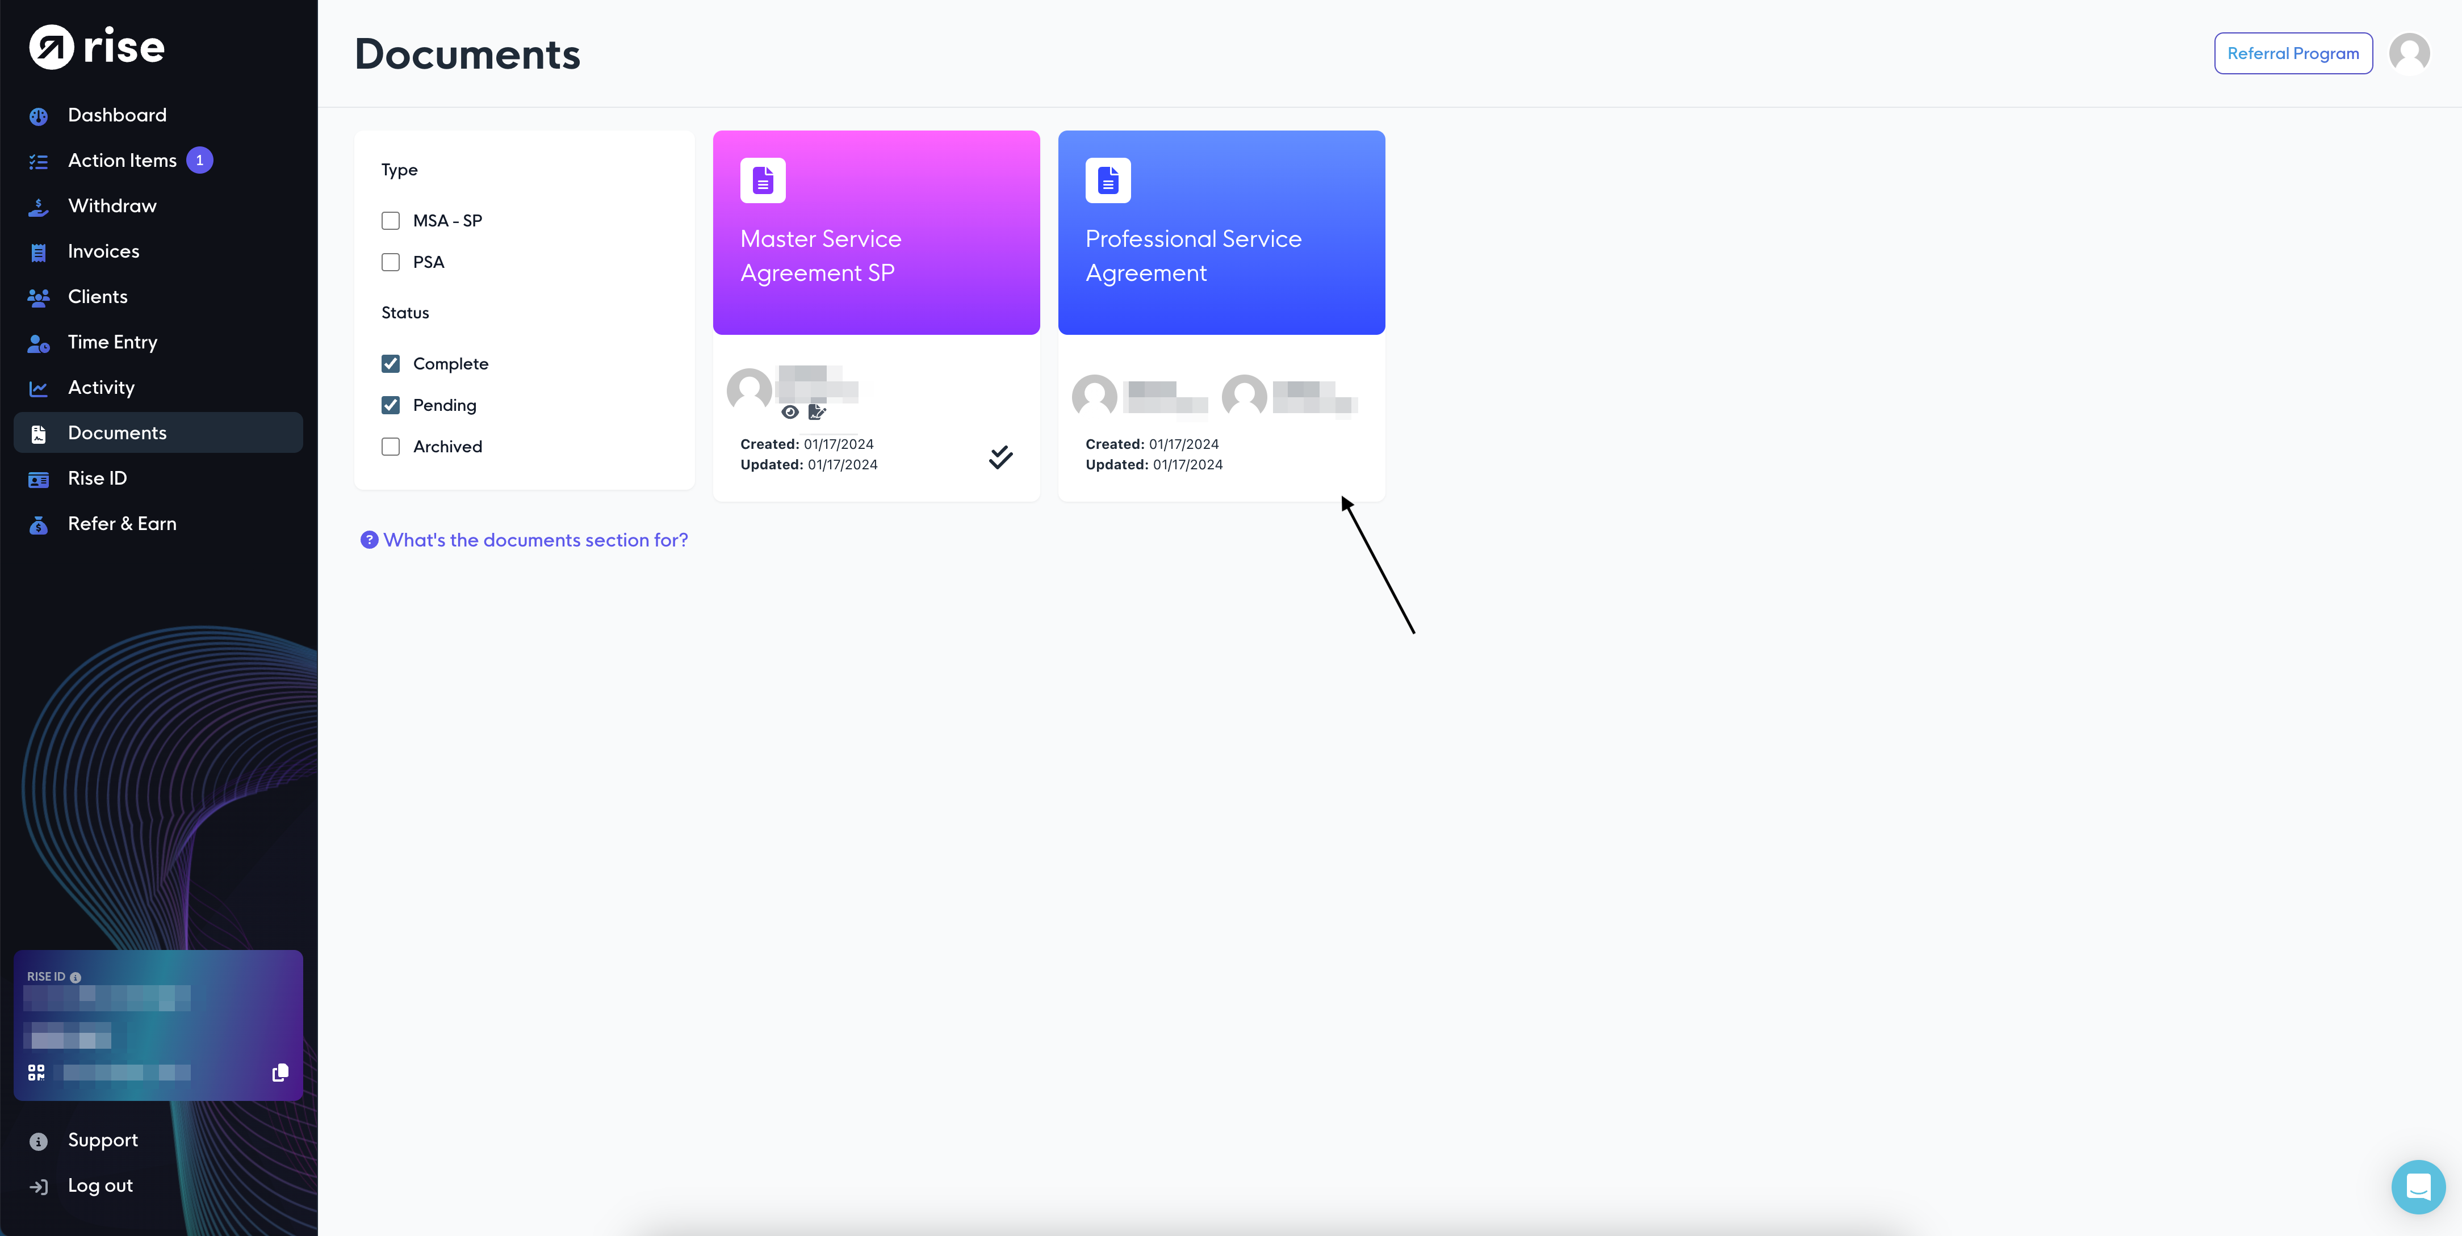The image size is (2462, 1236).
Task: Select the Documents sidebar item
Action: coord(158,432)
